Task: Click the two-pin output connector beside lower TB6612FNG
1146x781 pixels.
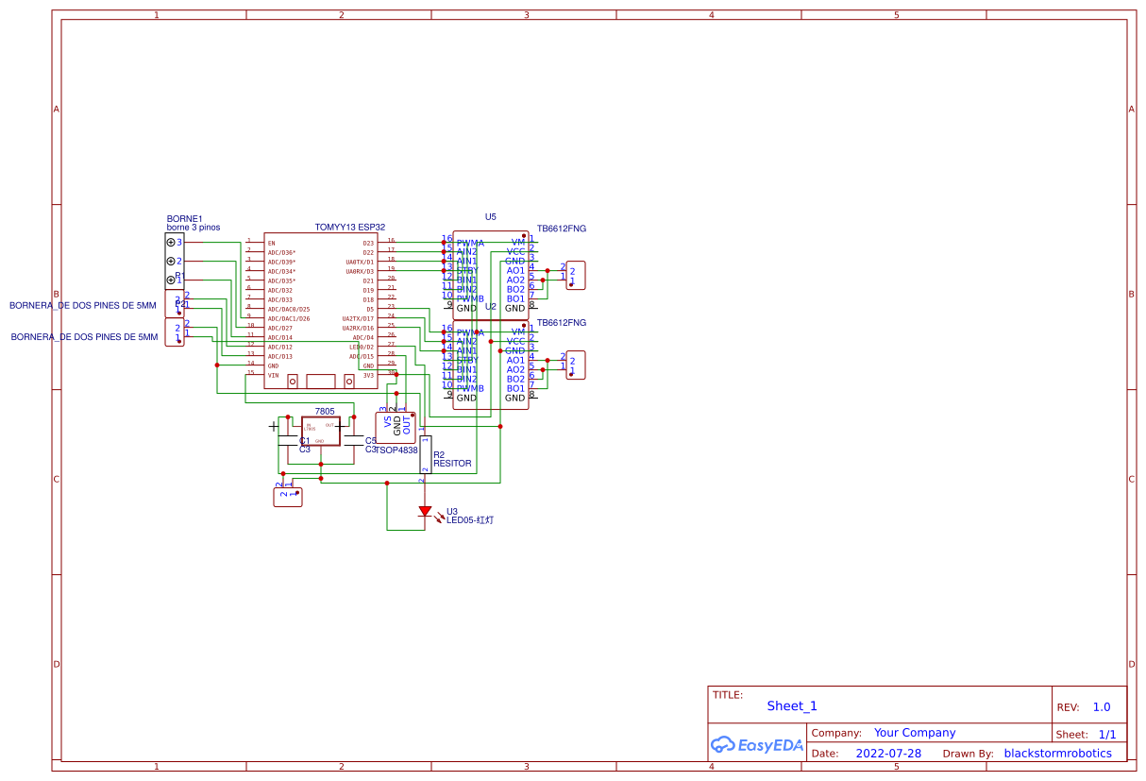Action: tap(575, 365)
